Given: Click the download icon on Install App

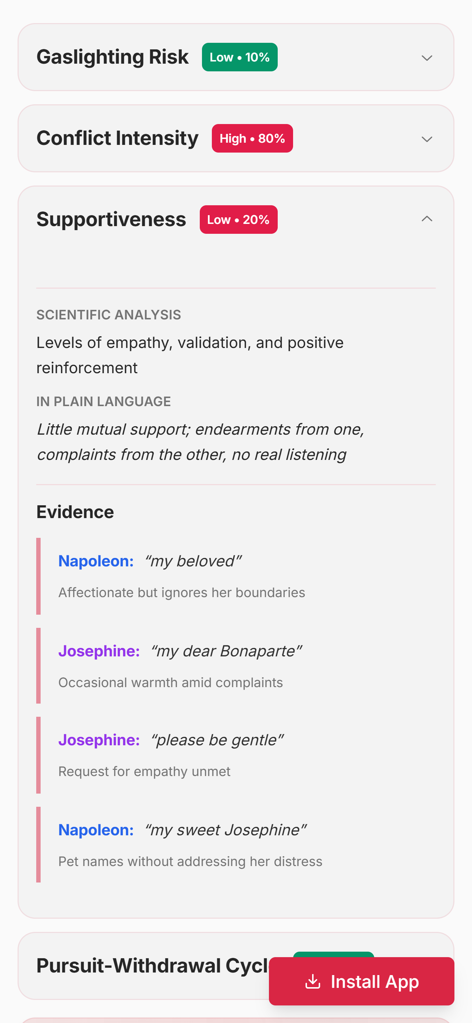Looking at the screenshot, I should point(314,982).
